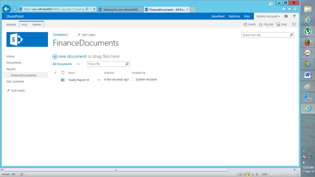Sort by the Modified column header
Screen dimensions: 315x177
pos(109,73)
